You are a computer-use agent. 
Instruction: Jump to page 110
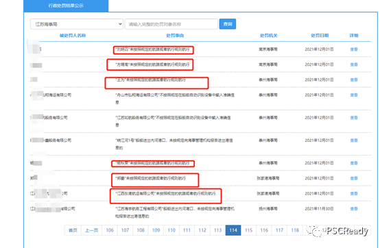click(x=171, y=230)
